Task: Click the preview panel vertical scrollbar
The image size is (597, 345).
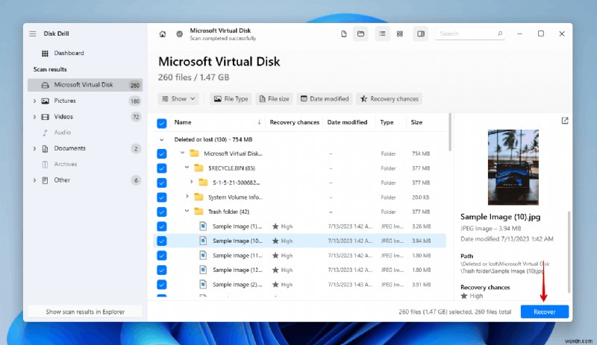Action: tap(569, 252)
